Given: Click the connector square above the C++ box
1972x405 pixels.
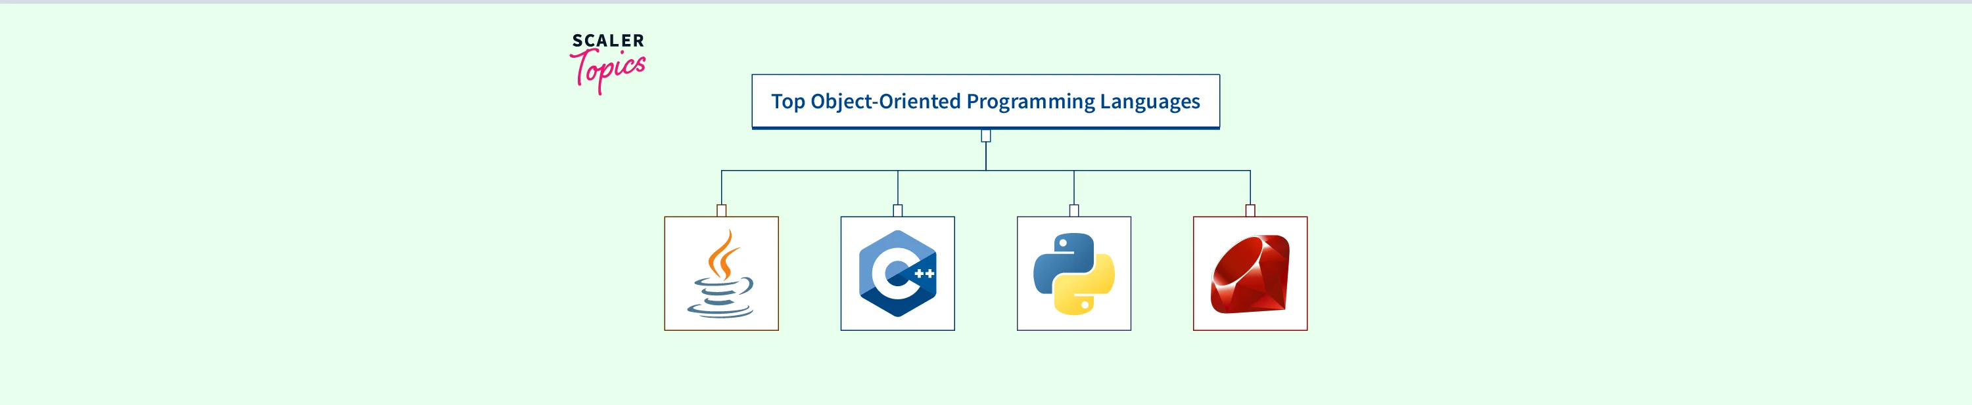Looking at the screenshot, I should click(x=897, y=210).
